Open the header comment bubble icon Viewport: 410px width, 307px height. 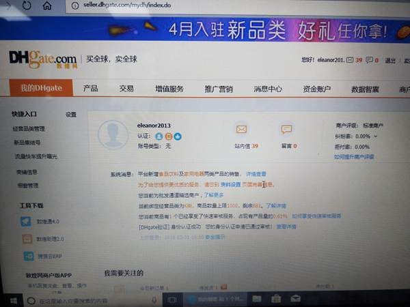369,60
